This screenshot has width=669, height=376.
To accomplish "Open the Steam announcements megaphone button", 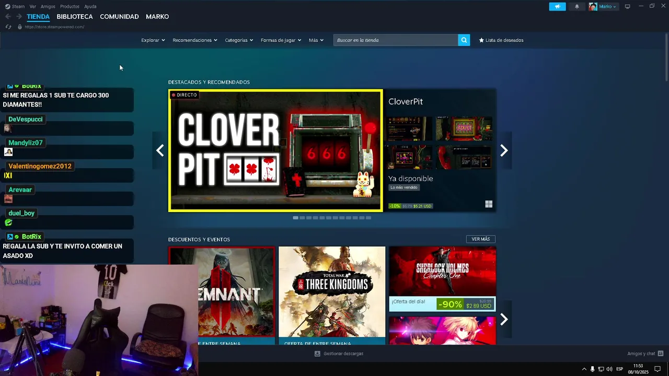I will [x=557, y=6].
